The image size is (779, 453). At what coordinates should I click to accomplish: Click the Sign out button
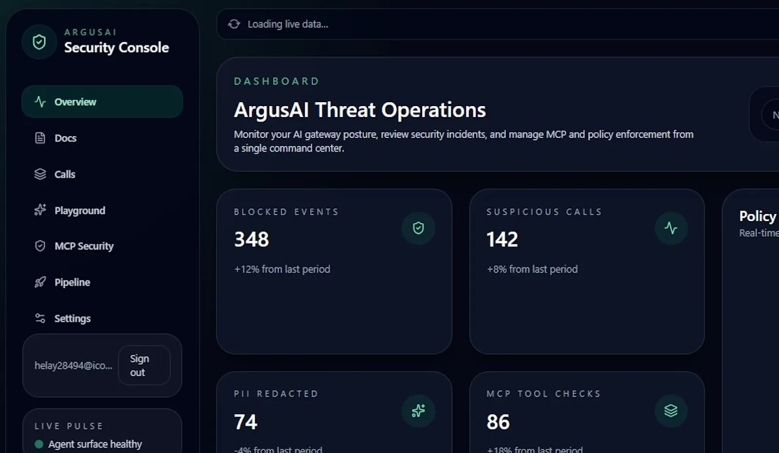[x=144, y=365]
